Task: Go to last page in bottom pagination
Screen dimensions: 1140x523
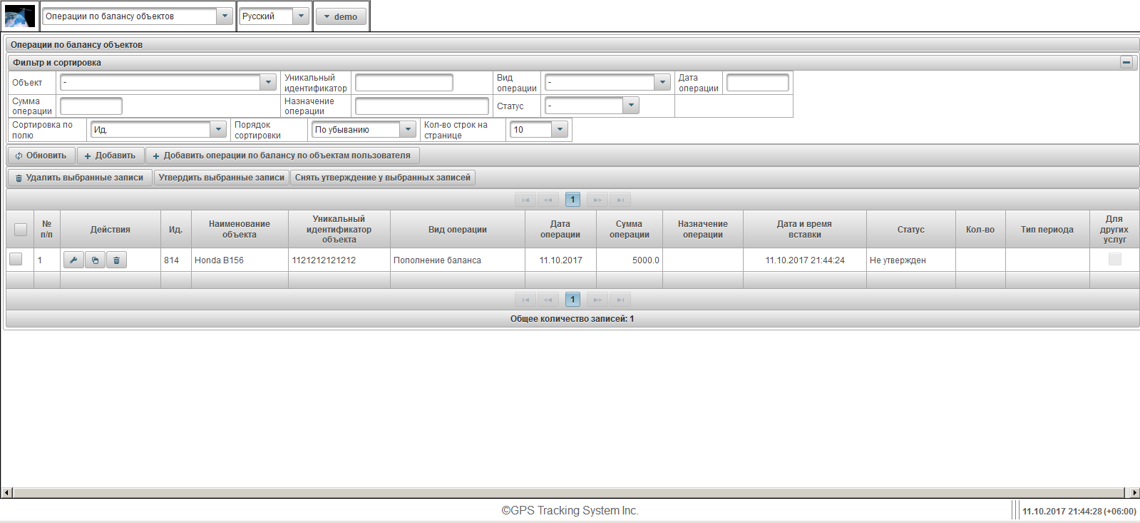Action: [x=620, y=300]
